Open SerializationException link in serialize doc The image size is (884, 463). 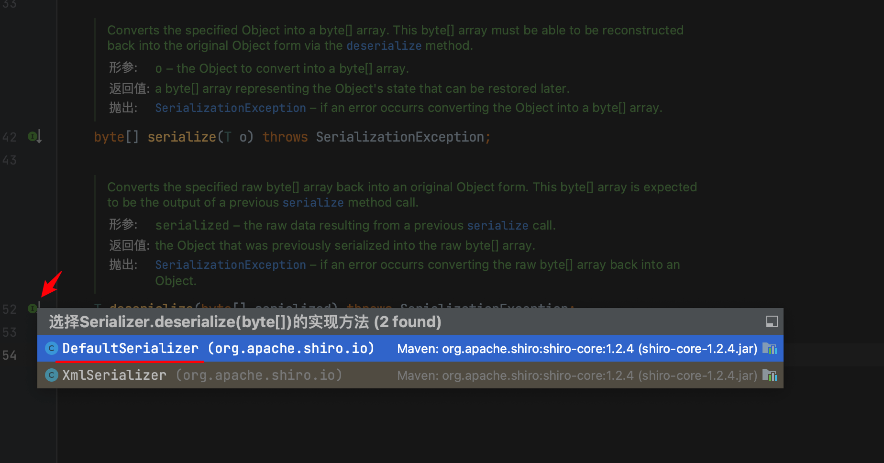[x=231, y=108]
